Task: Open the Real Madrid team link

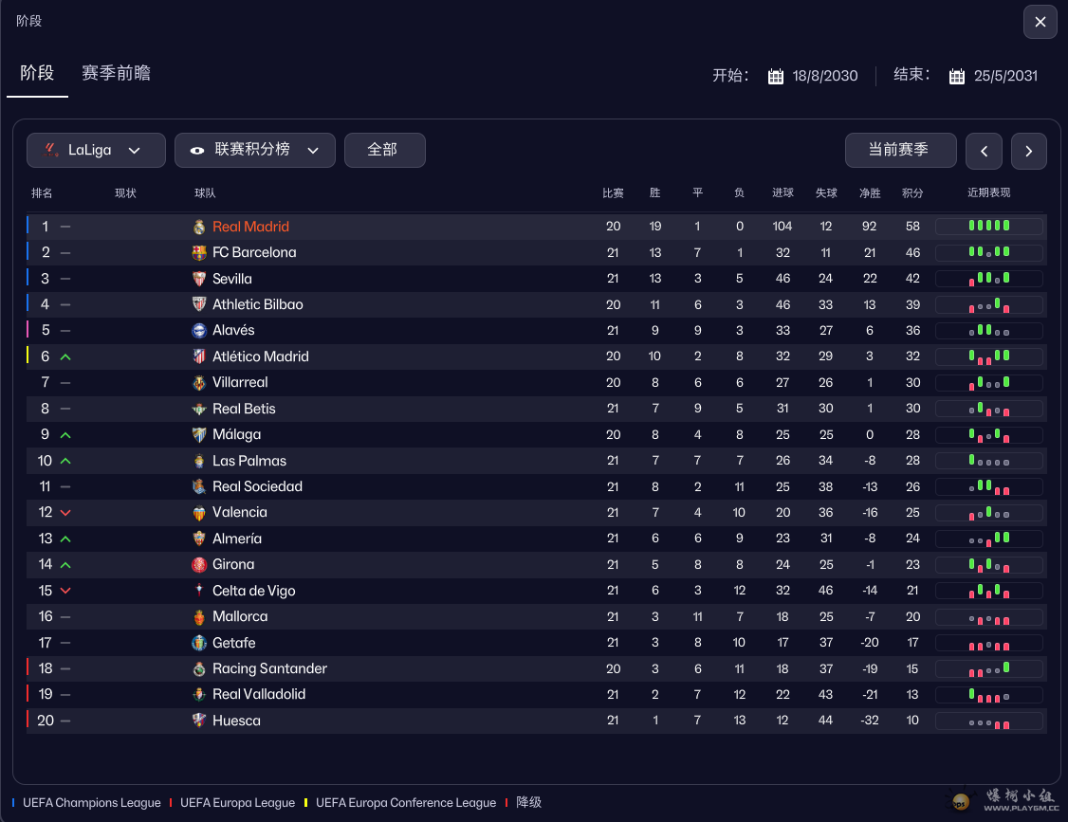Action: [250, 227]
